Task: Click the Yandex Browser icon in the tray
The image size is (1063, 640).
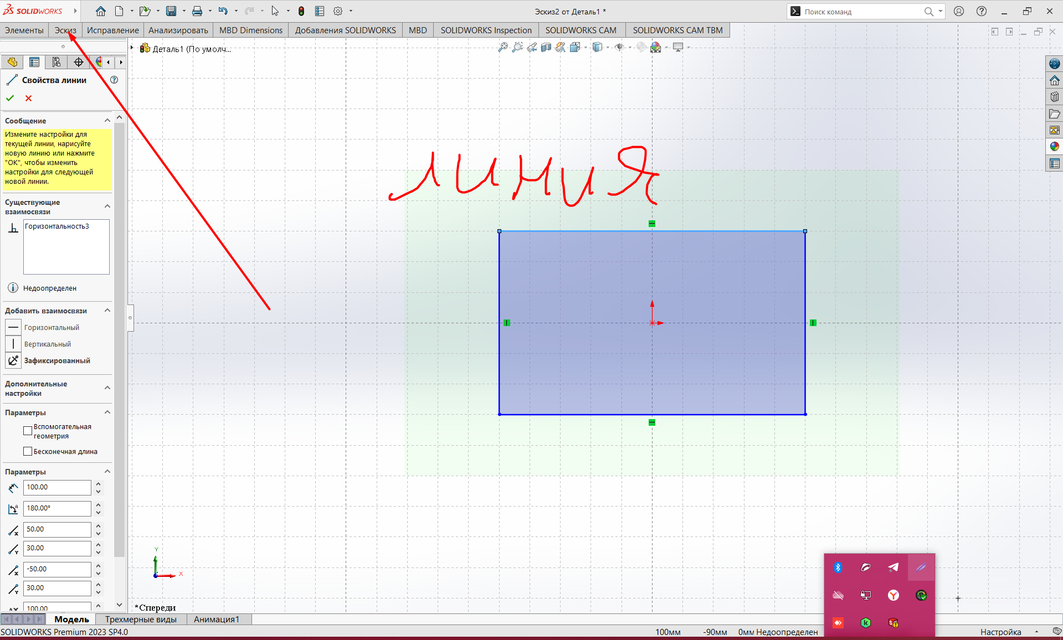Action: (893, 595)
